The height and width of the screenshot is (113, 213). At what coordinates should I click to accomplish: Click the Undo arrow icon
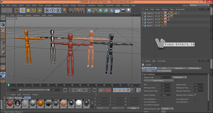coord(4,10)
